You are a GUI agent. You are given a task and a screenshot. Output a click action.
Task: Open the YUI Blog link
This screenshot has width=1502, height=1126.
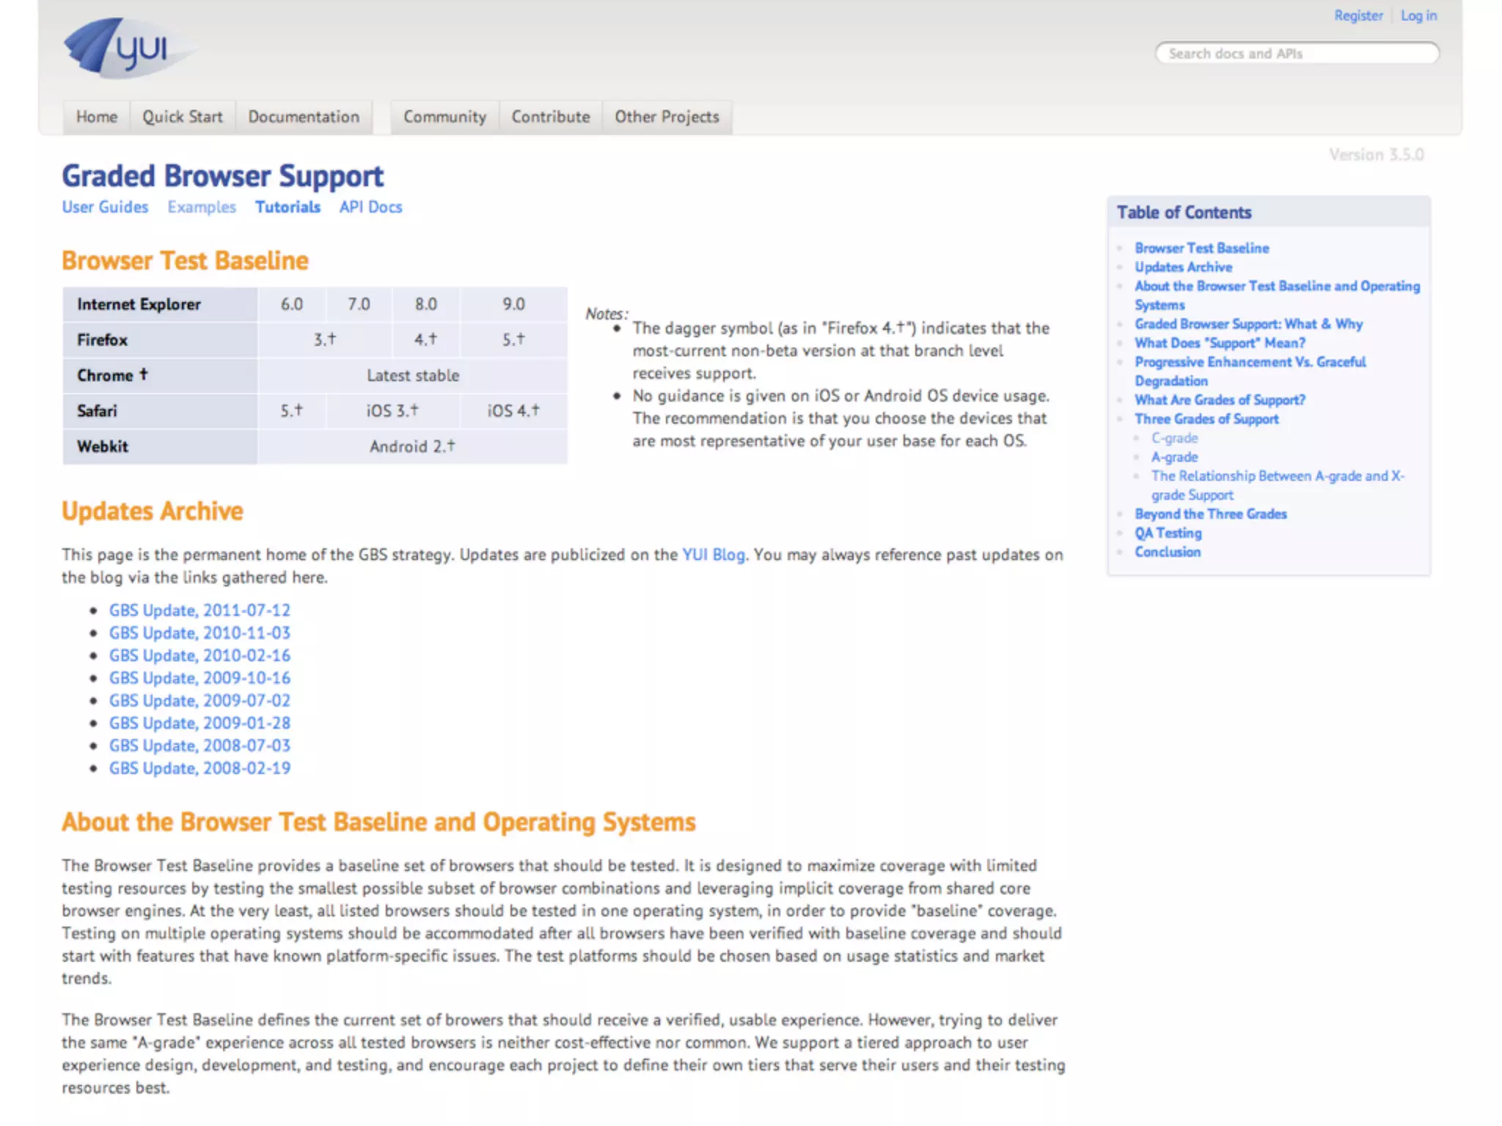[x=713, y=555]
